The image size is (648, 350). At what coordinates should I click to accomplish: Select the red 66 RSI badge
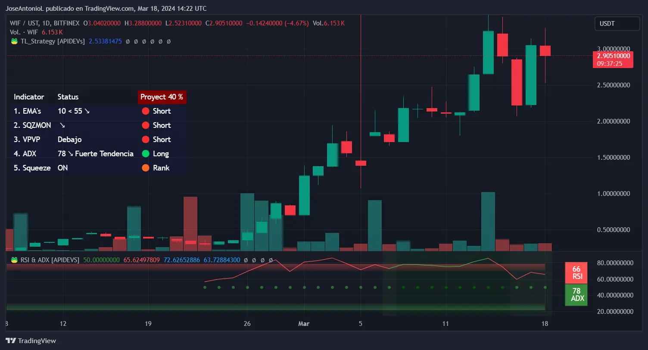pos(576,273)
